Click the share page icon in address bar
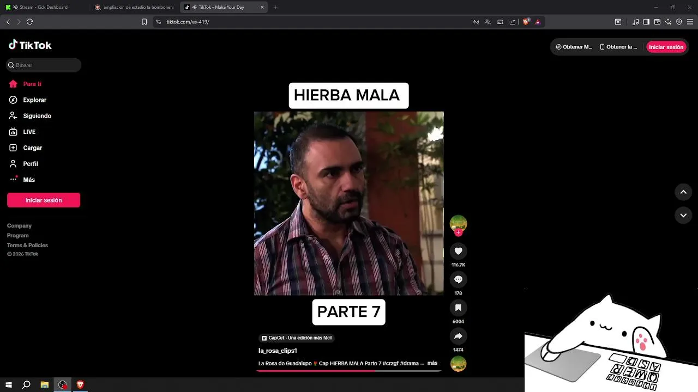The width and height of the screenshot is (698, 392). pos(513,22)
